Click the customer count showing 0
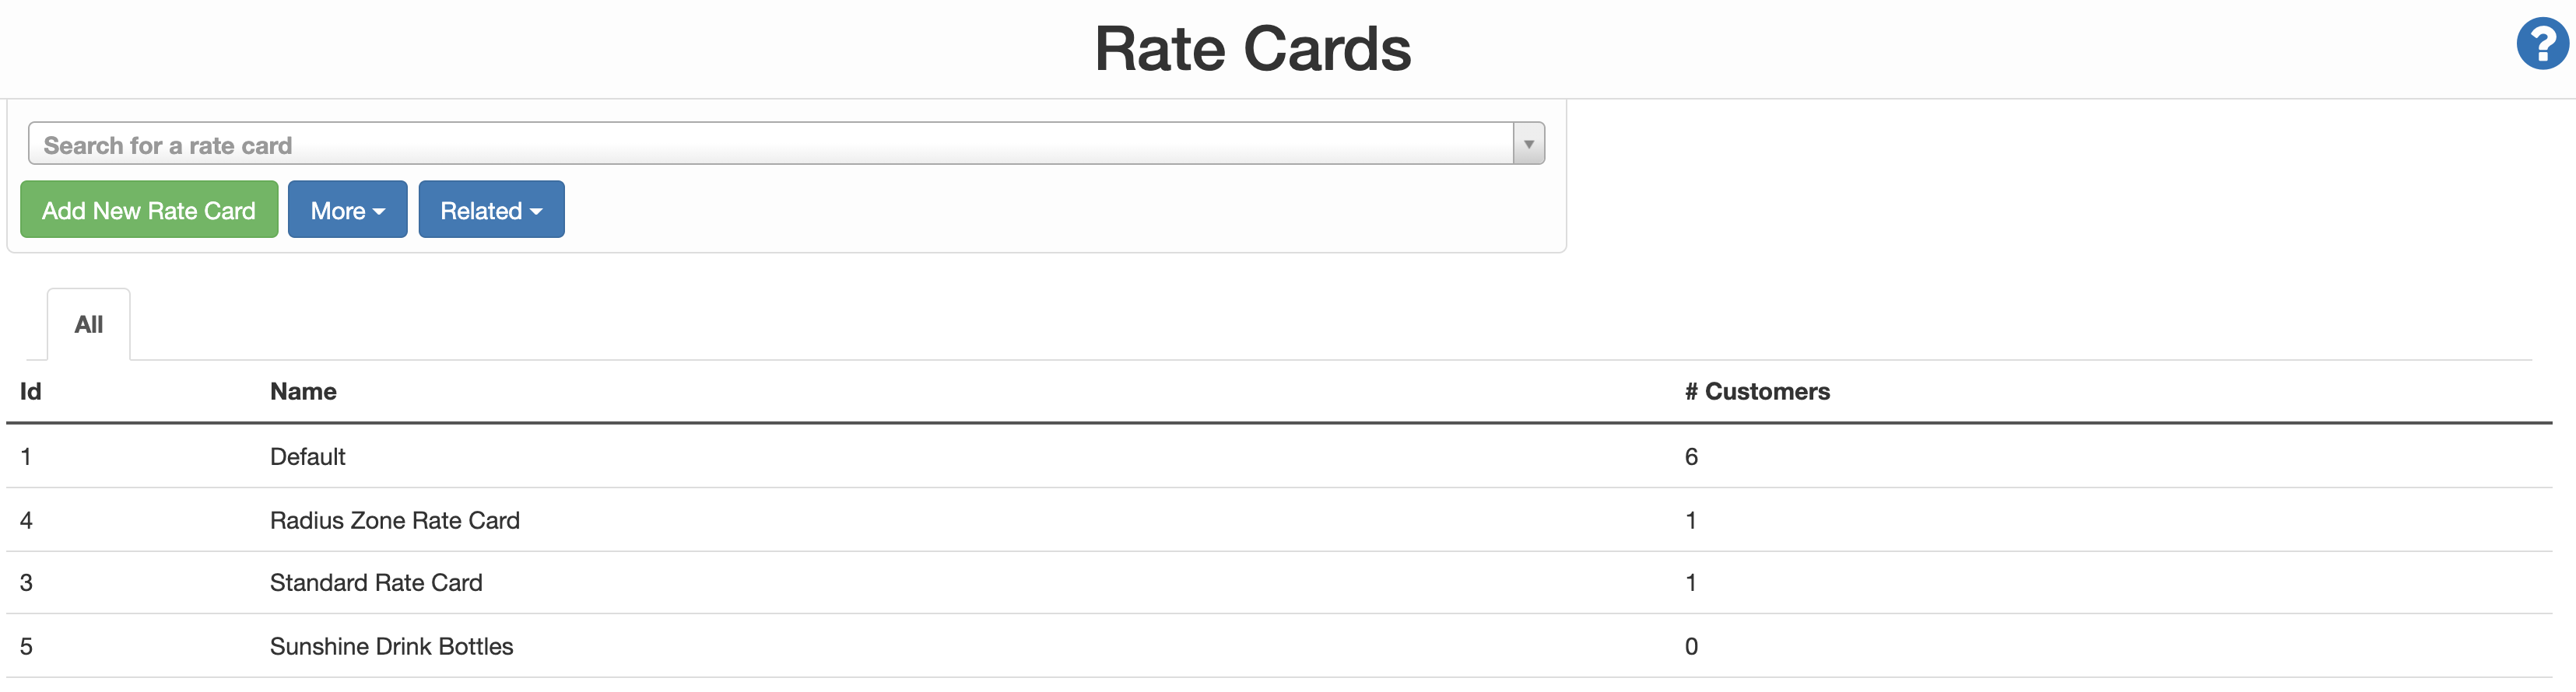This screenshot has width=2576, height=692. pyautogui.click(x=1691, y=645)
